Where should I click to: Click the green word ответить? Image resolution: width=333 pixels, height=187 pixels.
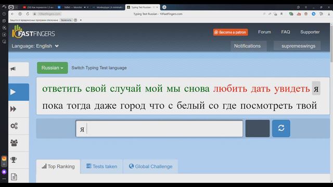[x=62, y=89]
